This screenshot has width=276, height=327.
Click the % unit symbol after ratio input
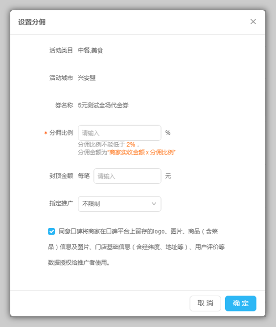(x=168, y=132)
